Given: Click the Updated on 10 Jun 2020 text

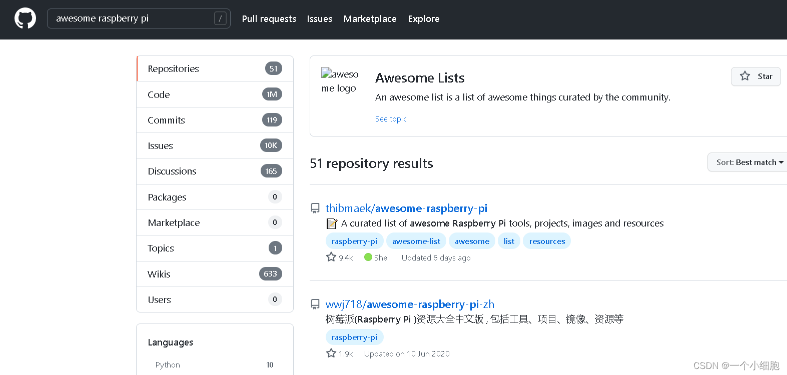Looking at the screenshot, I should (x=407, y=353).
